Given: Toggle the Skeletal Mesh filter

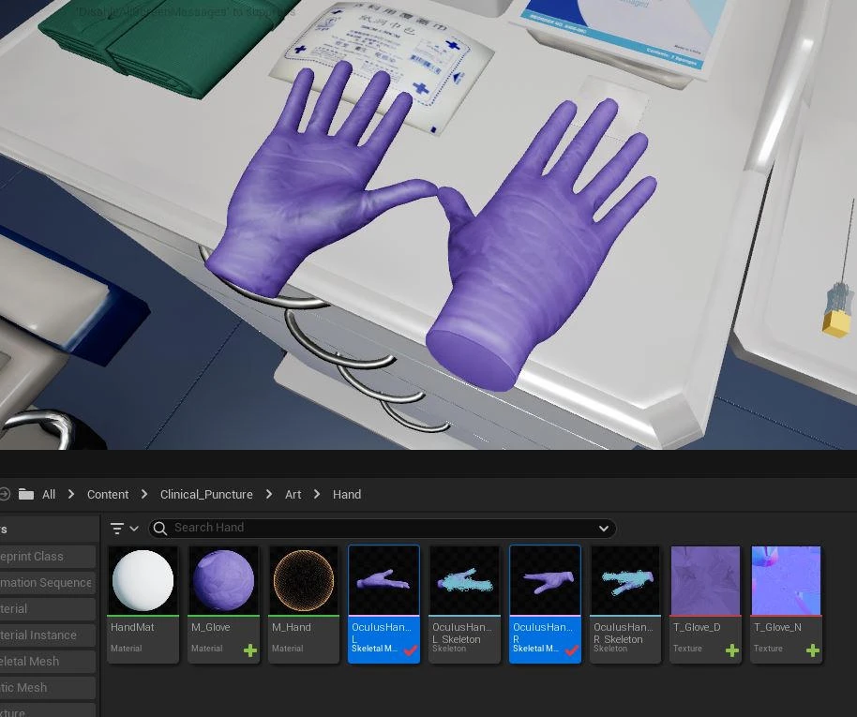Looking at the screenshot, I should click(x=48, y=662).
